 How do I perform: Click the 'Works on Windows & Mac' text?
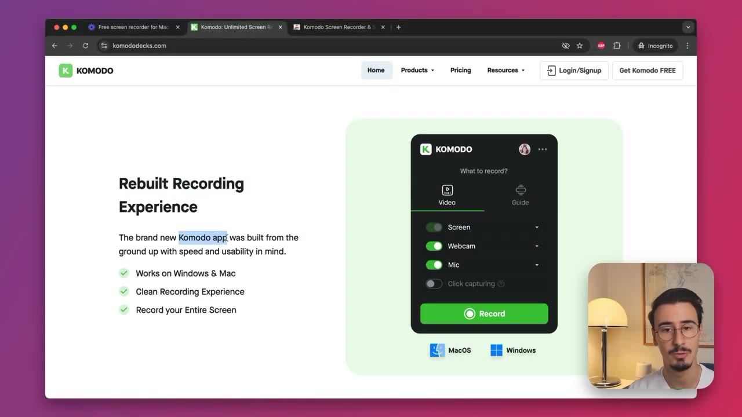click(185, 273)
